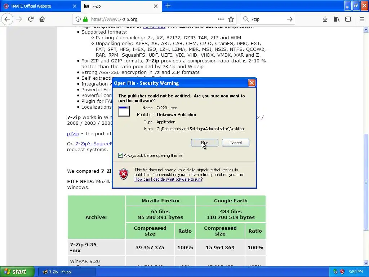The image size is (369, 277).
Task: Click the forward navigation arrow
Action: [19, 19]
